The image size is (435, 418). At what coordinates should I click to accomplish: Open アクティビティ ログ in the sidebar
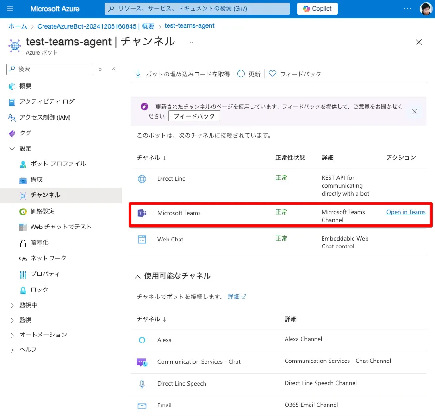point(47,101)
